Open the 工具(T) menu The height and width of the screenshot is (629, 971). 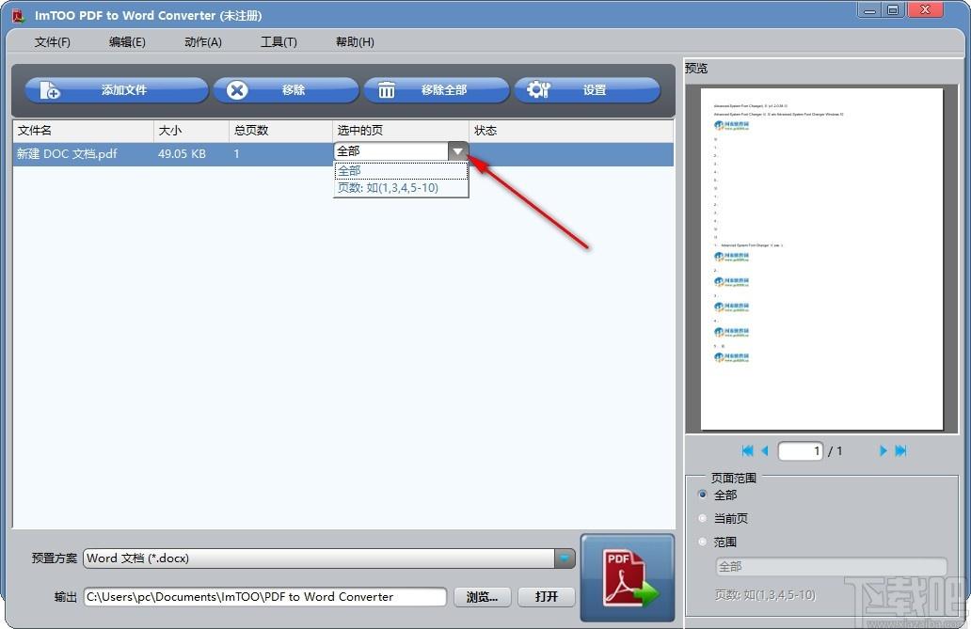(x=279, y=42)
